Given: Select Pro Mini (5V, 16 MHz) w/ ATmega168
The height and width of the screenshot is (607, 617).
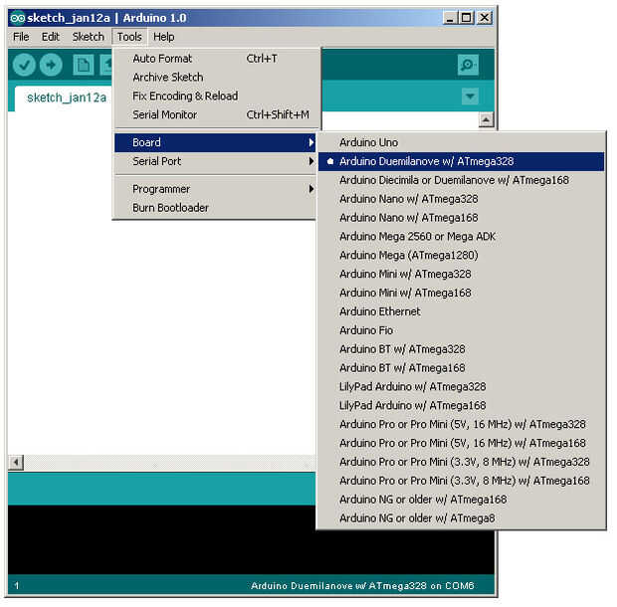Looking at the screenshot, I should (x=461, y=443).
